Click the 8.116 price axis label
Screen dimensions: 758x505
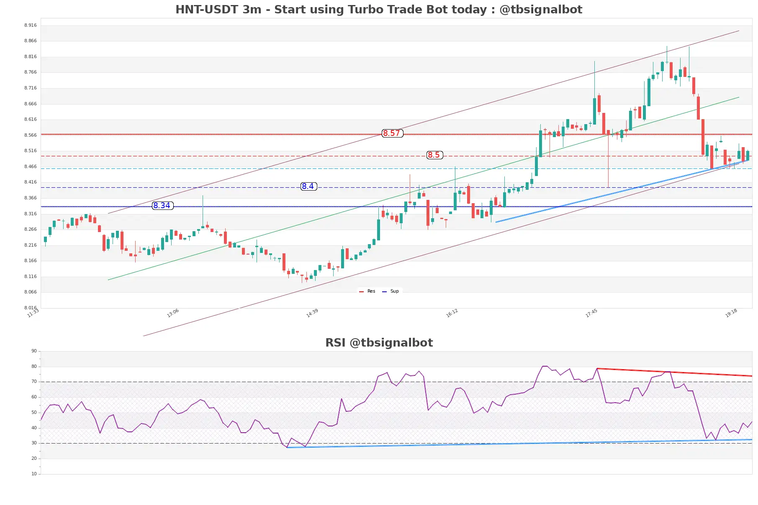pyautogui.click(x=31, y=277)
